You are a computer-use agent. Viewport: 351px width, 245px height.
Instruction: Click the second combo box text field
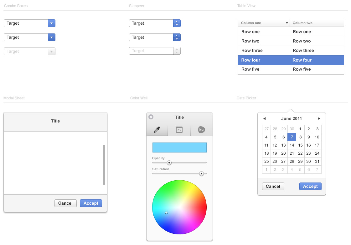[x=26, y=37]
